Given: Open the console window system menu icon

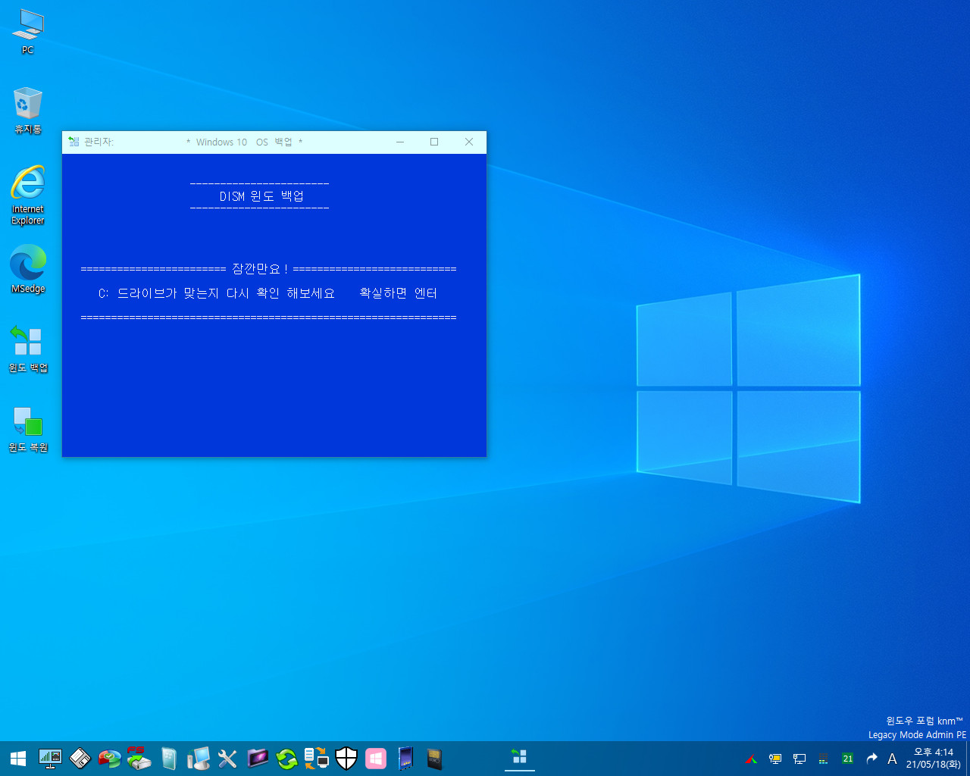Looking at the screenshot, I should [74, 142].
